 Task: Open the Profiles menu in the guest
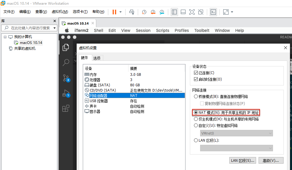coord(182,30)
